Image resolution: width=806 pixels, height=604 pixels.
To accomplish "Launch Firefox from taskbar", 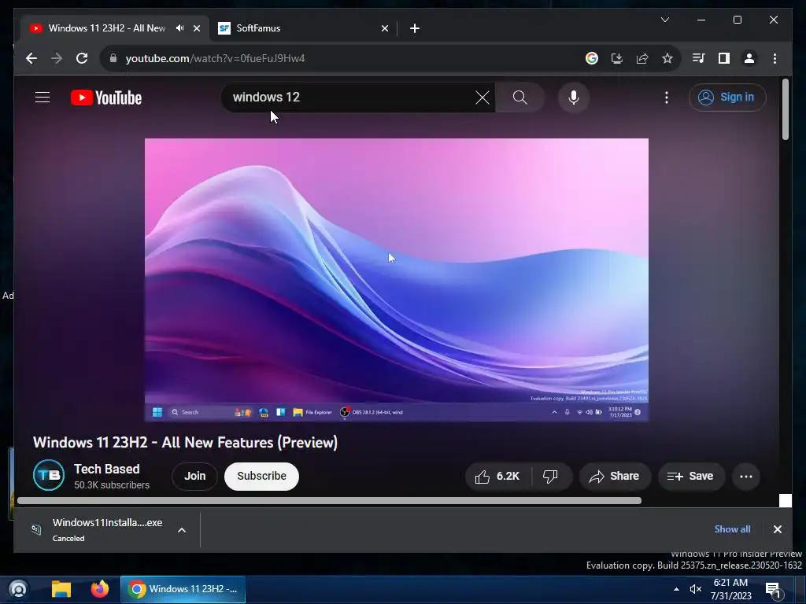I will tap(100, 589).
